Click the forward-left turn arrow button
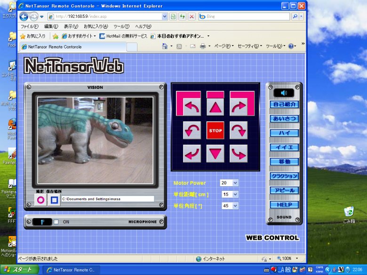The image size is (367, 275). [192, 107]
